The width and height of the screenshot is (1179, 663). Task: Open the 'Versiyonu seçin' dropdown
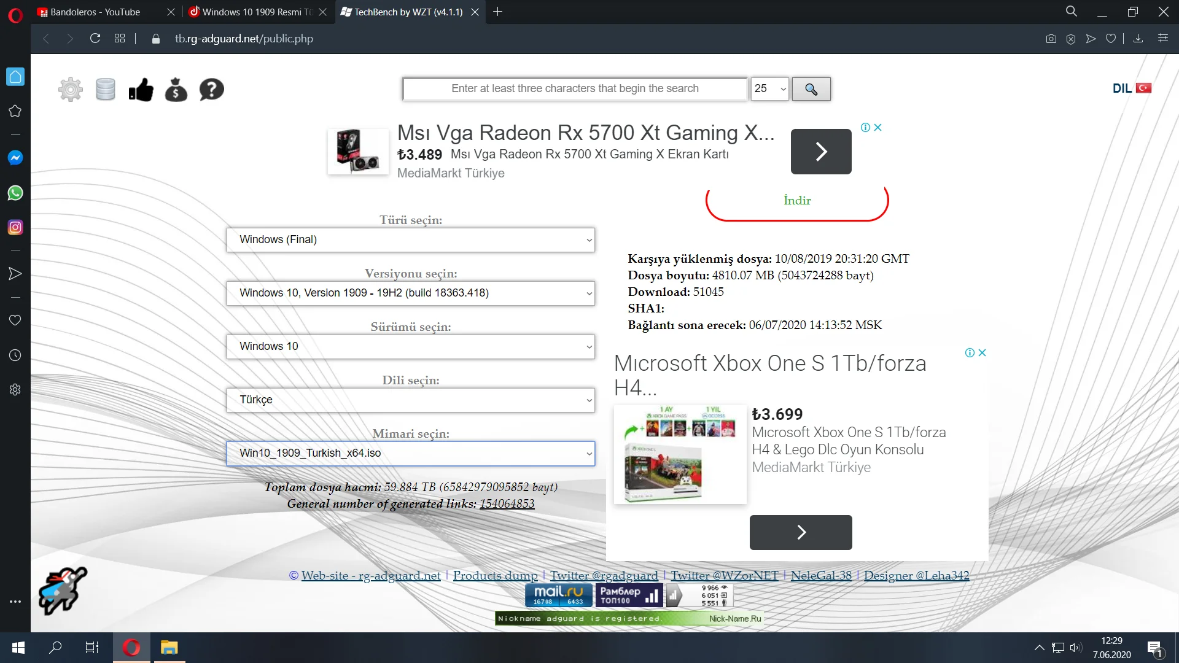[x=410, y=293]
